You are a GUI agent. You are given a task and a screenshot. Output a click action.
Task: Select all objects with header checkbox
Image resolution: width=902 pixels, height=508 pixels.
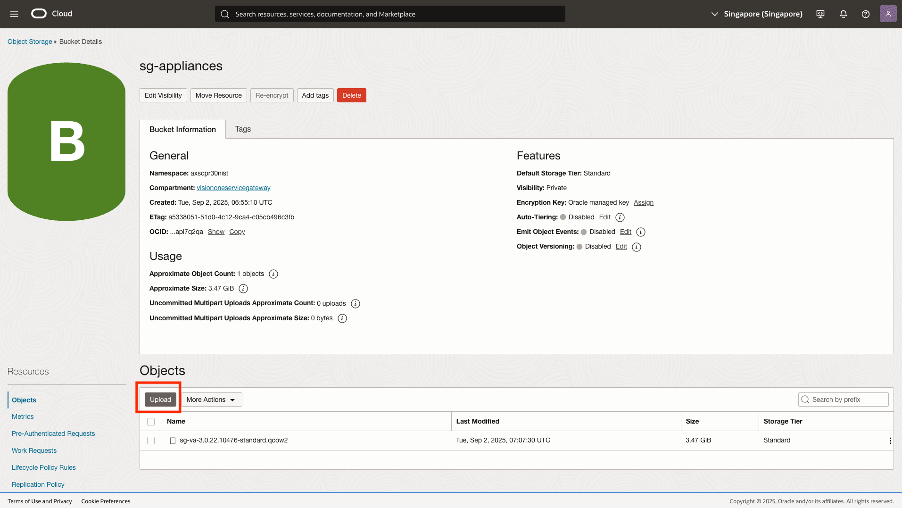(151, 422)
